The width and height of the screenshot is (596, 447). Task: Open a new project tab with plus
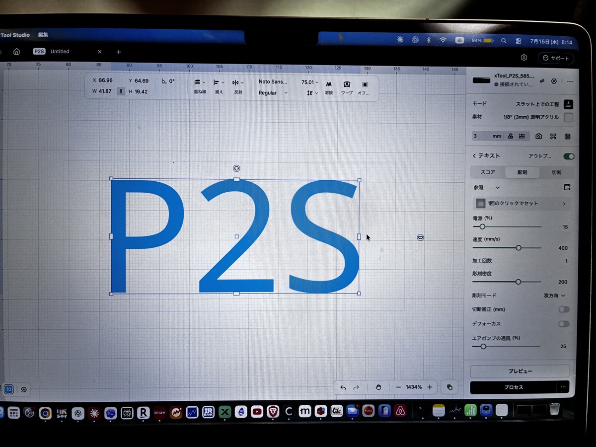[x=119, y=52]
